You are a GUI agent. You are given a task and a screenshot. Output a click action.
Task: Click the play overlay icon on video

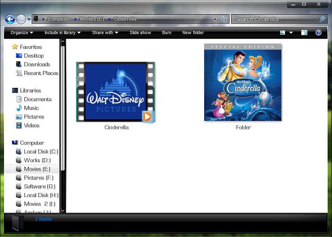click(148, 117)
